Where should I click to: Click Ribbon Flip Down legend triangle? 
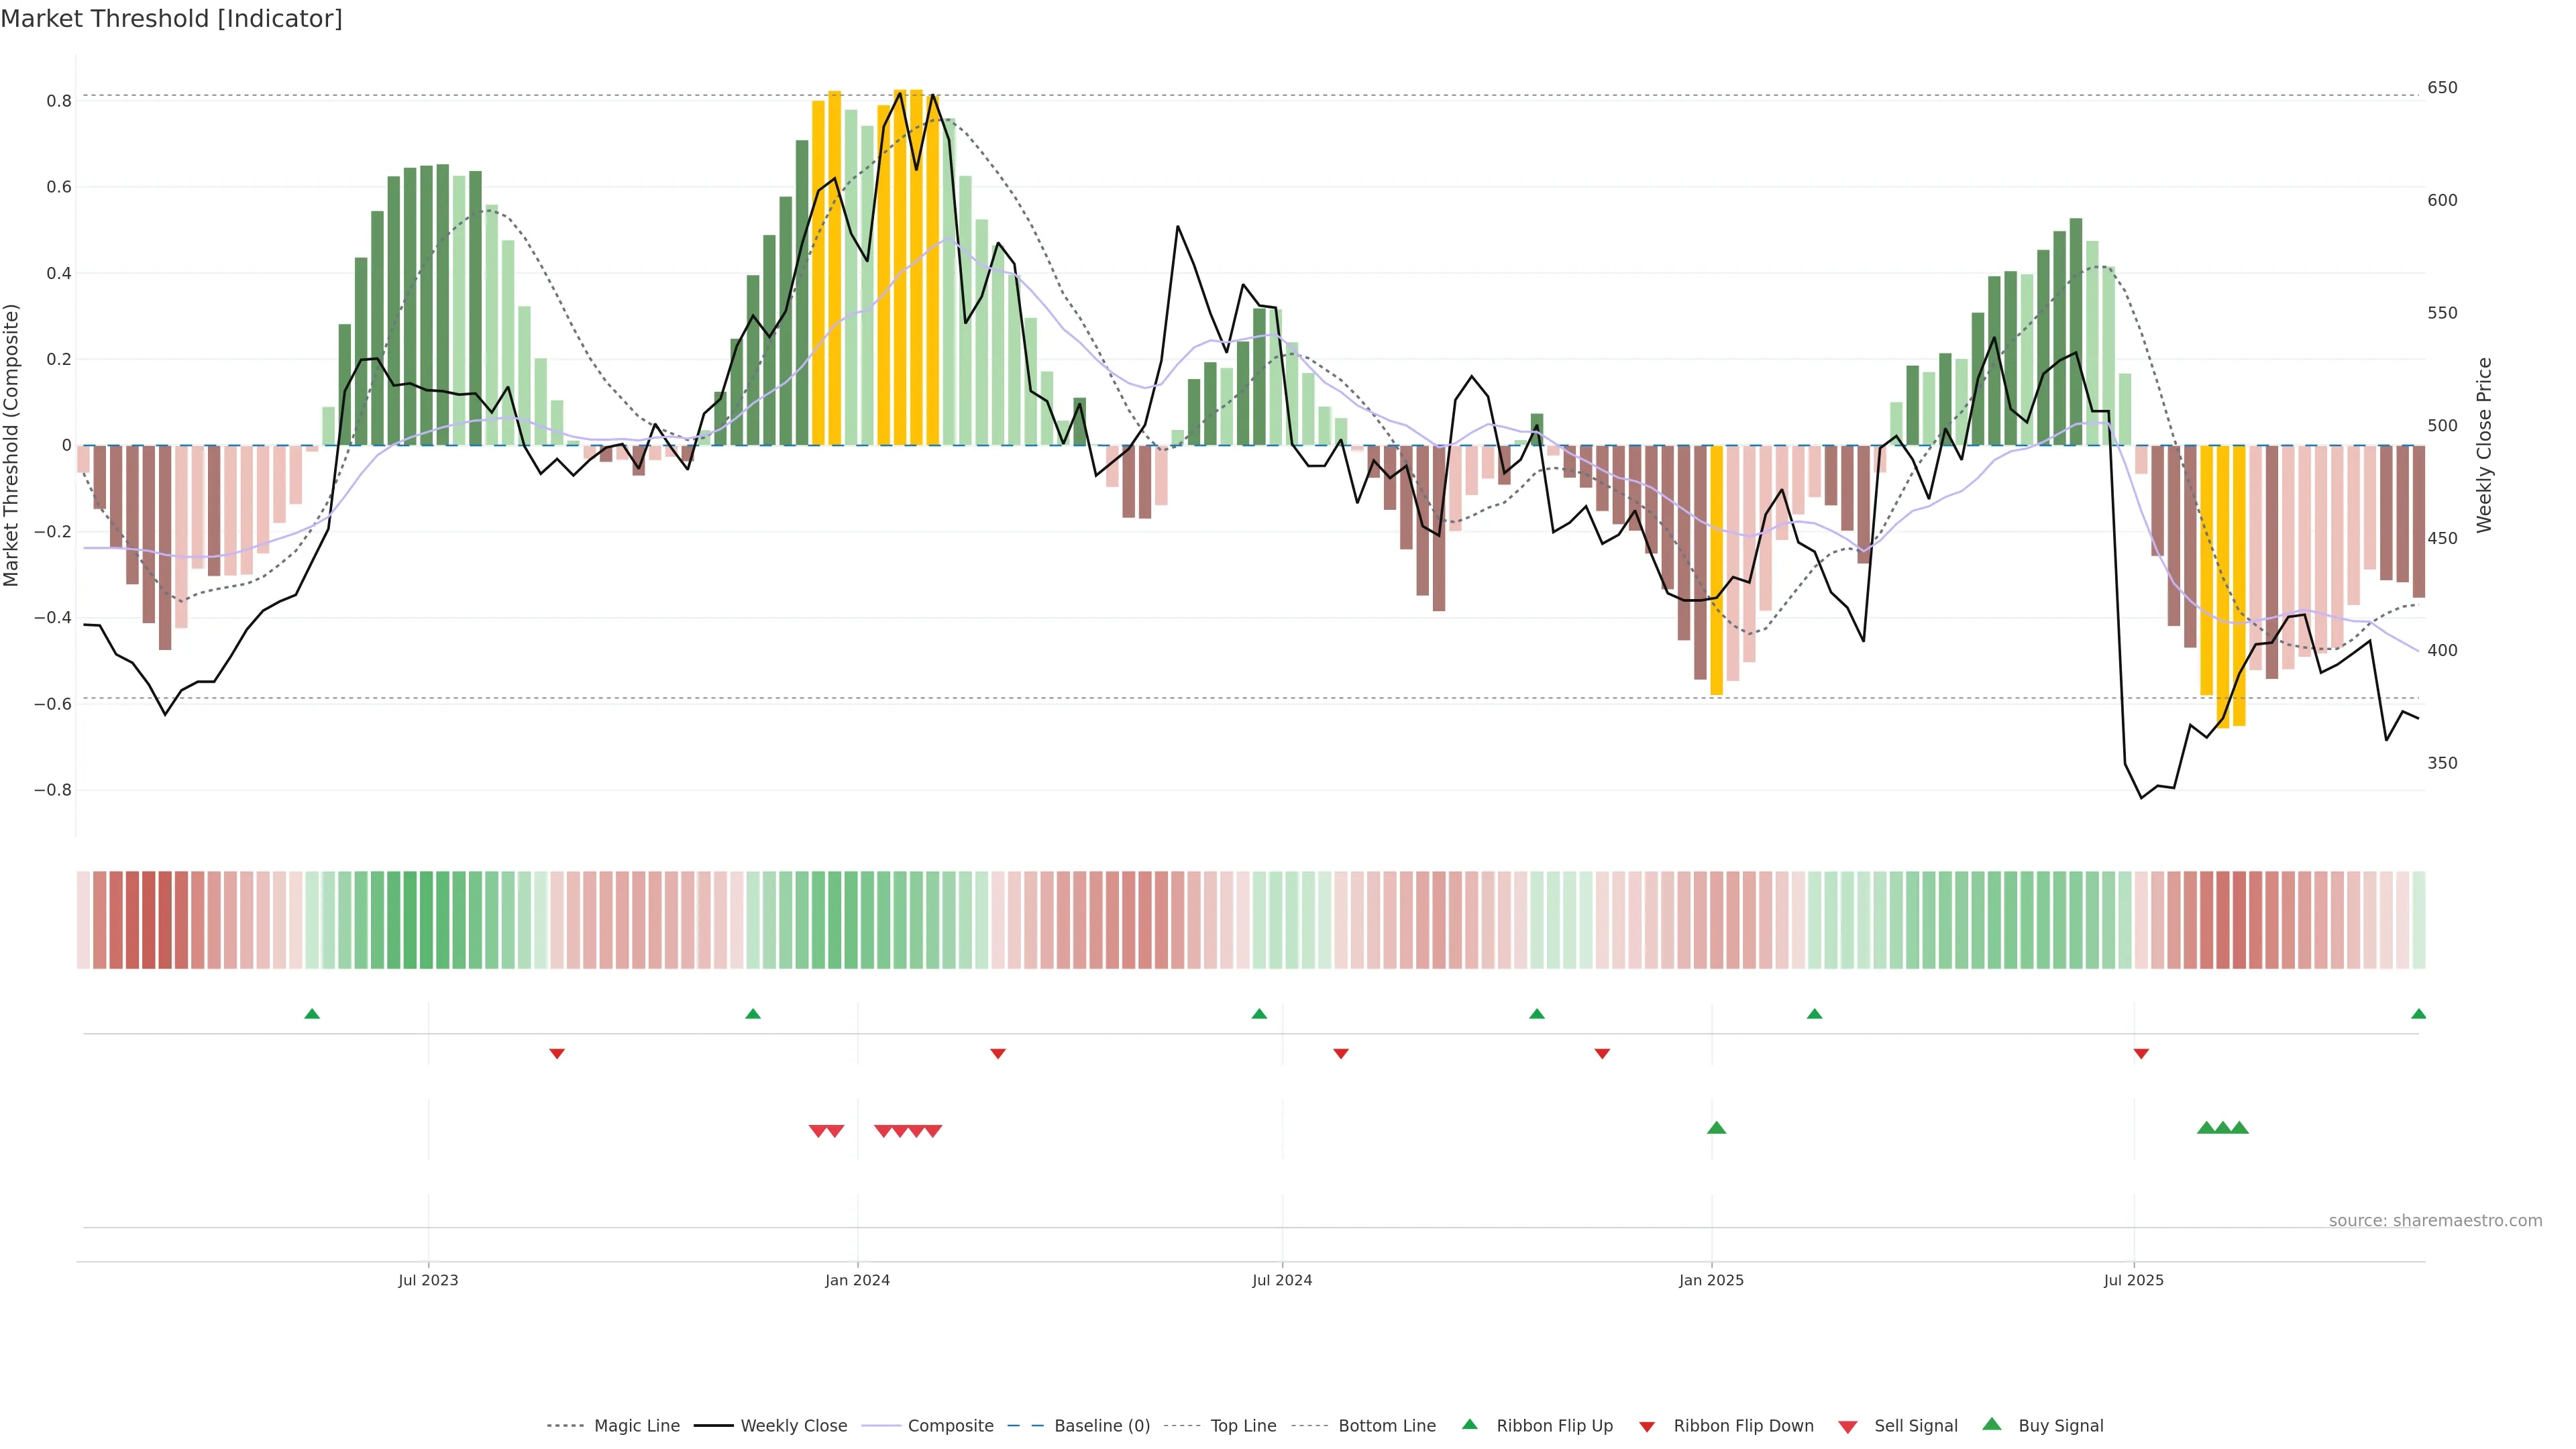pos(1647,1427)
